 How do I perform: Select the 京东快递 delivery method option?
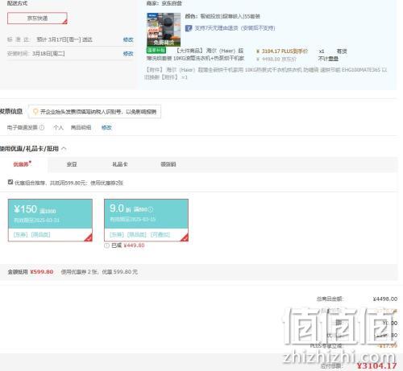[x=37, y=19]
